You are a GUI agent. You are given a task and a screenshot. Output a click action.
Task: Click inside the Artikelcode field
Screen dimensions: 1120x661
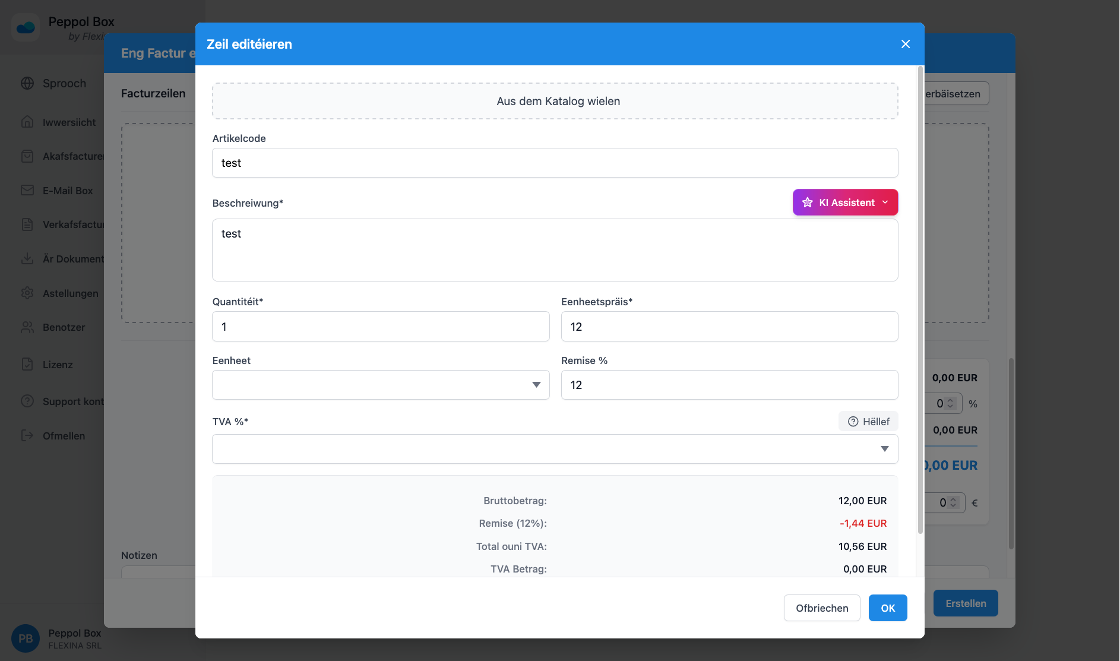click(555, 163)
